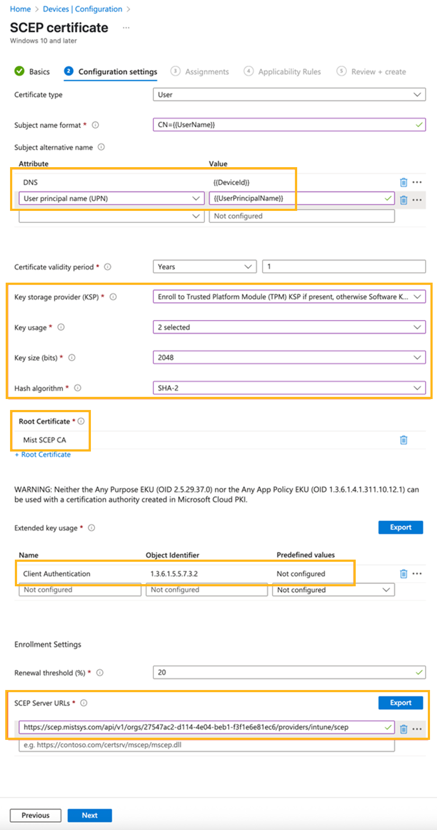
Task: Show info tooltip for Renewal threshold
Action: [x=100, y=673]
